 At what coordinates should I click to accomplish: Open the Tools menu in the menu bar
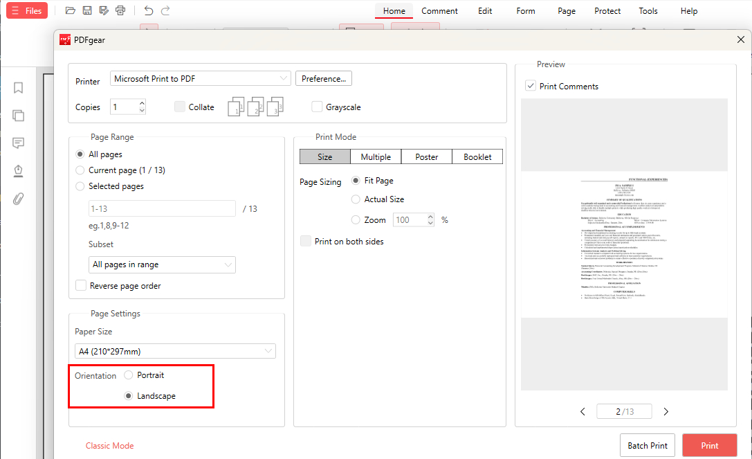point(648,10)
